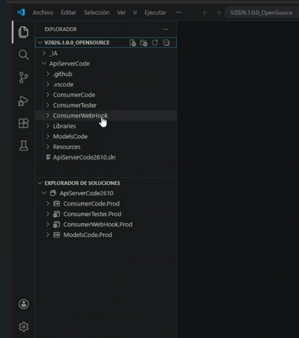Refresh the explorer with the refresh icon
Screen dimensions: 299x338
click(155, 43)
